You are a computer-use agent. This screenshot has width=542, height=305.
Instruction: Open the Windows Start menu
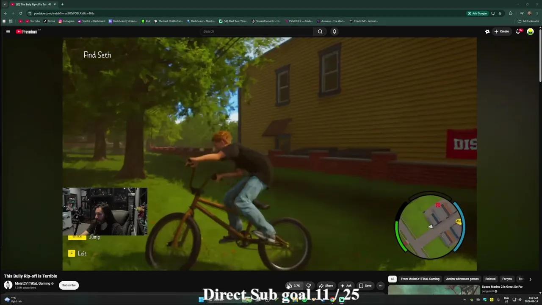click(201, 300)
